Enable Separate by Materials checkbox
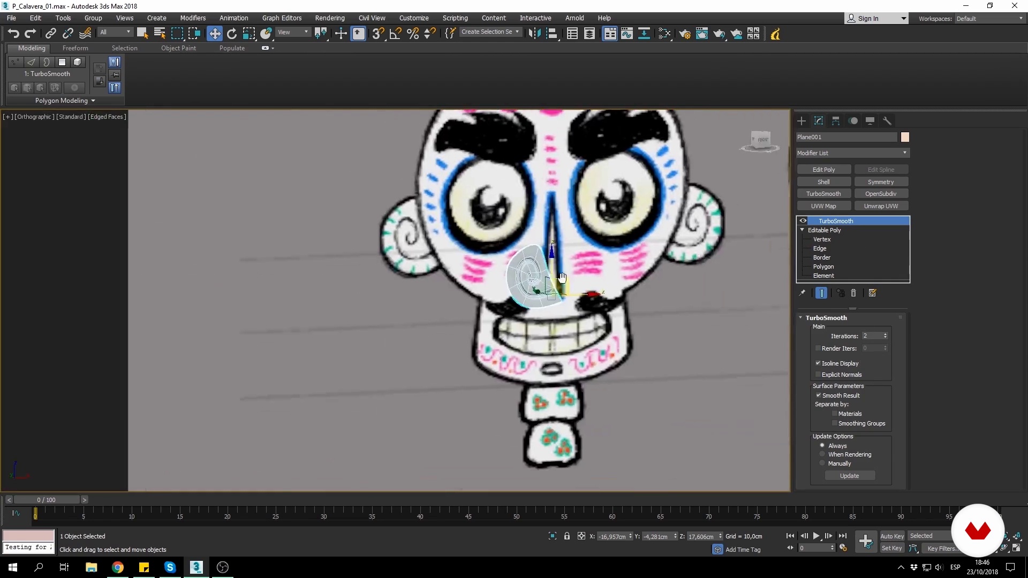This screenshot has height=578, width=1028. click(835, 413)
